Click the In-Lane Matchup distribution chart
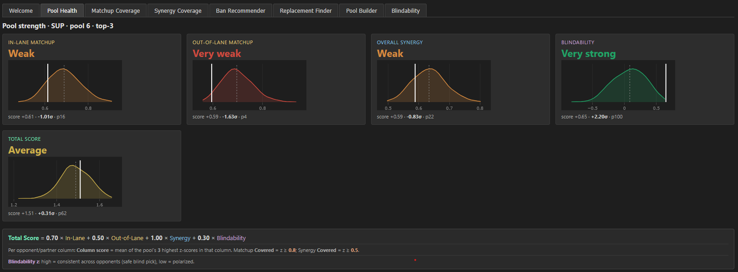The height and width of the screenshot is (272, 738). pos(65,85)
